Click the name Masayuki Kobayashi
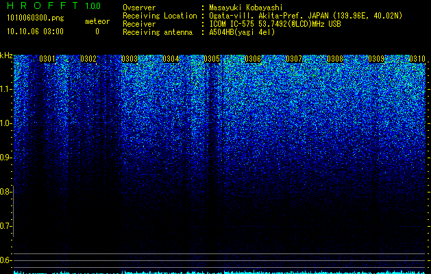This screenshot has width=431, height=274. (246, 8)
